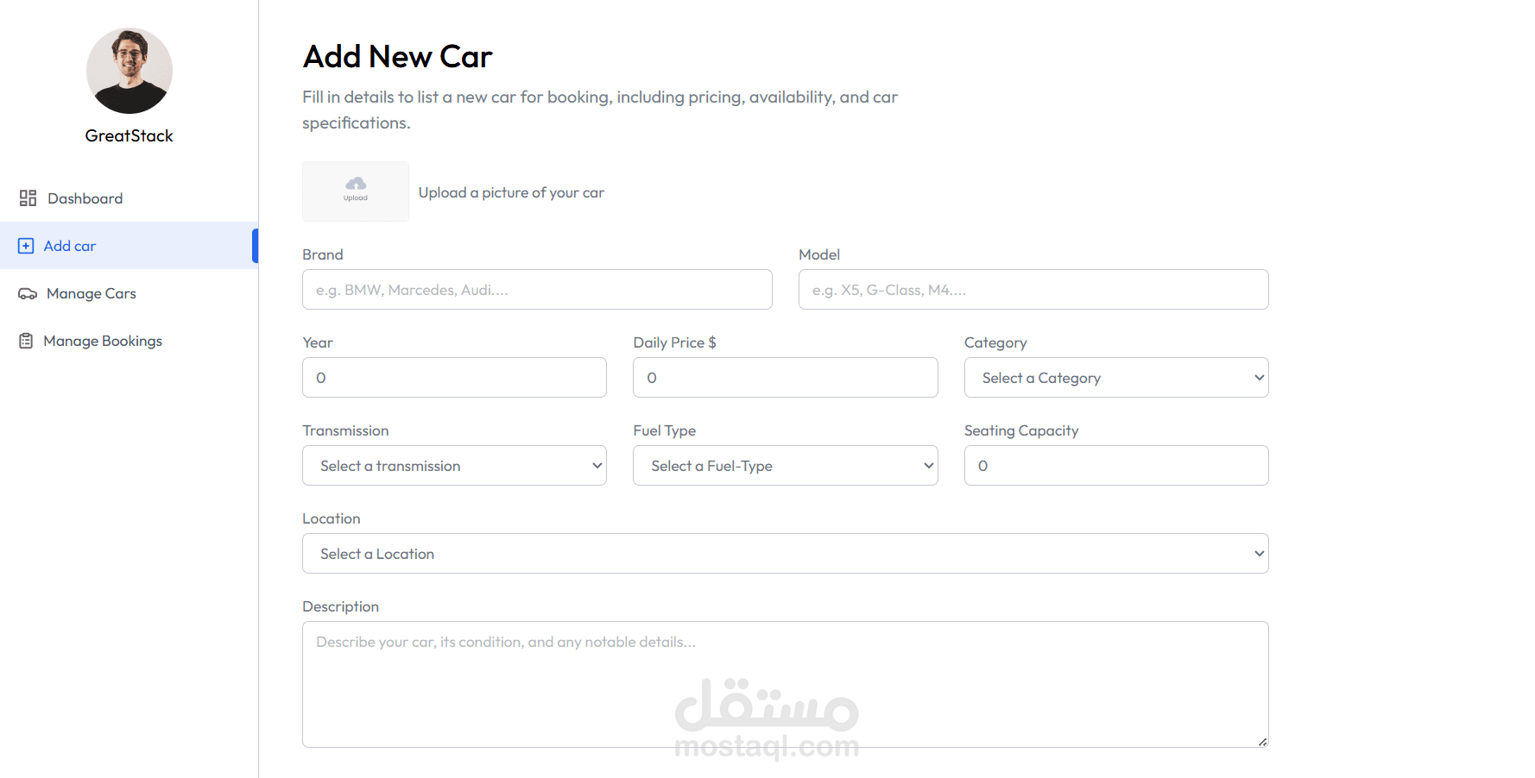Go to Manage Cars page
Screen dimensions: 1535x778
[x=92, y=293]
